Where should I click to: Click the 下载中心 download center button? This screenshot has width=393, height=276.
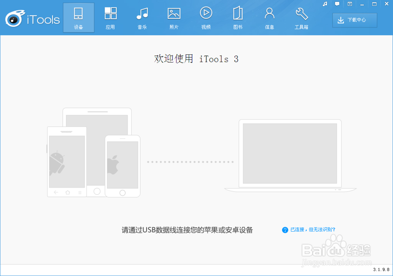click(354, 20)
